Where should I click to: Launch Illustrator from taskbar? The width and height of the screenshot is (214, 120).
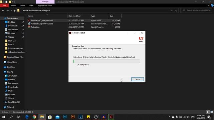(73, 117)
